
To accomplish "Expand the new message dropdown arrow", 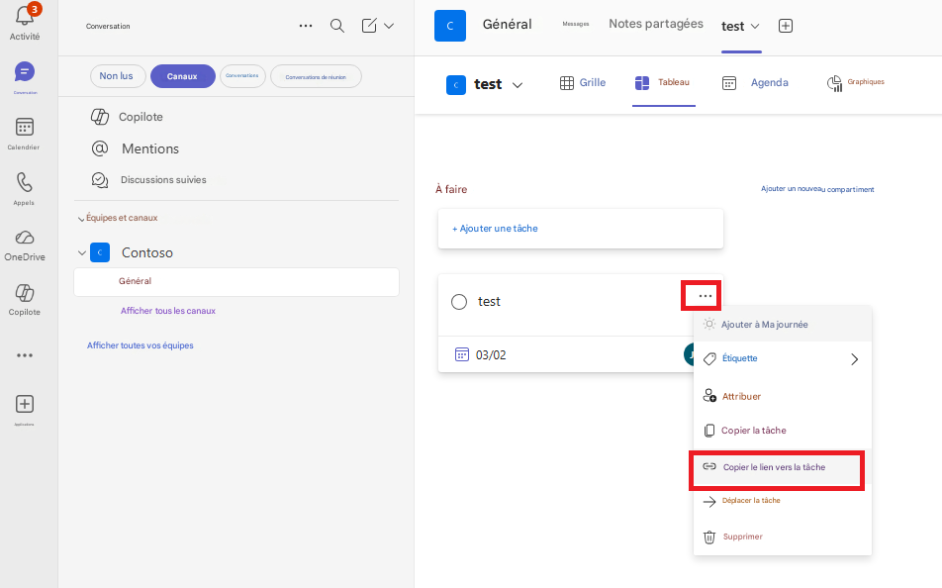I will coord(389,26).
